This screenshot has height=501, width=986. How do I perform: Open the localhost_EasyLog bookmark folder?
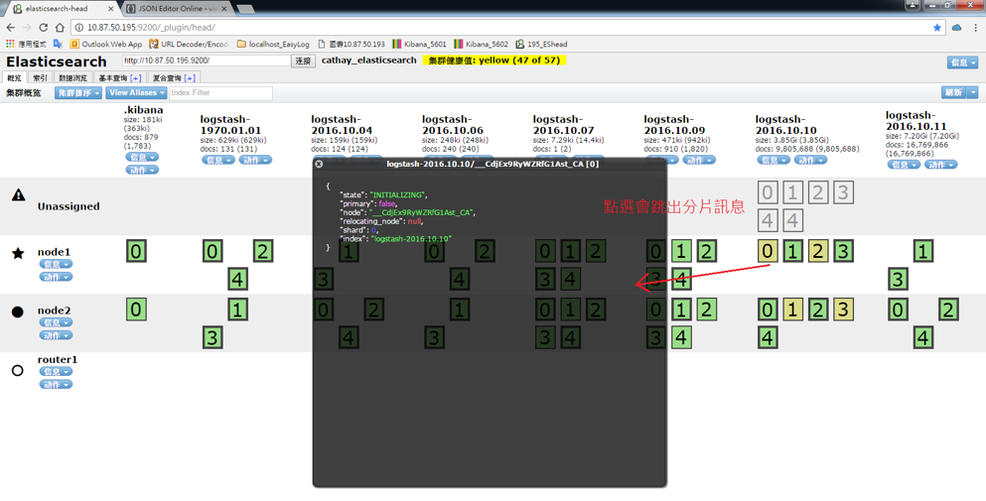point(273,44)
